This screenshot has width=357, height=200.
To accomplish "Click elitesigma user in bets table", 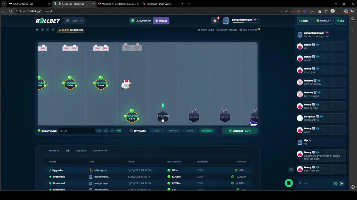I will [100, 170].
